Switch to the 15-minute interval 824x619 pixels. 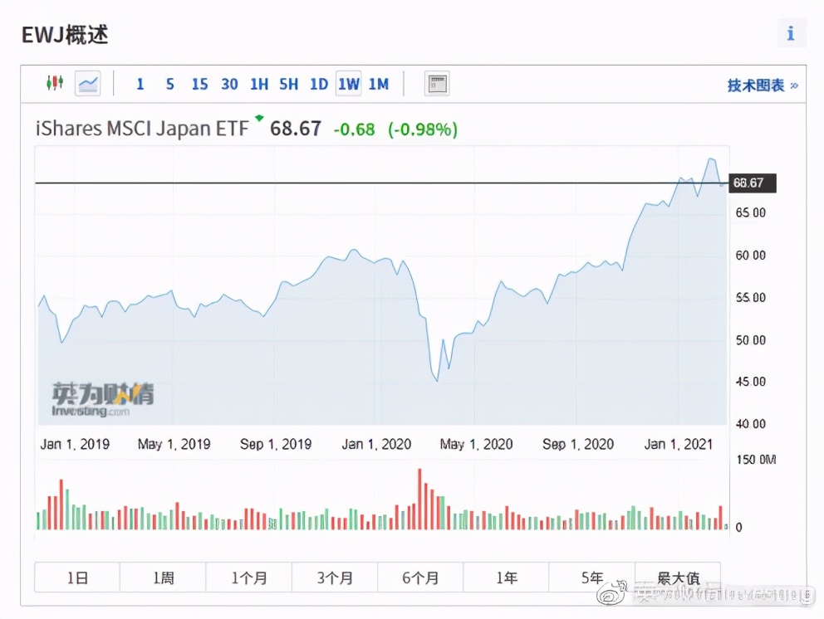coord(199,84)
